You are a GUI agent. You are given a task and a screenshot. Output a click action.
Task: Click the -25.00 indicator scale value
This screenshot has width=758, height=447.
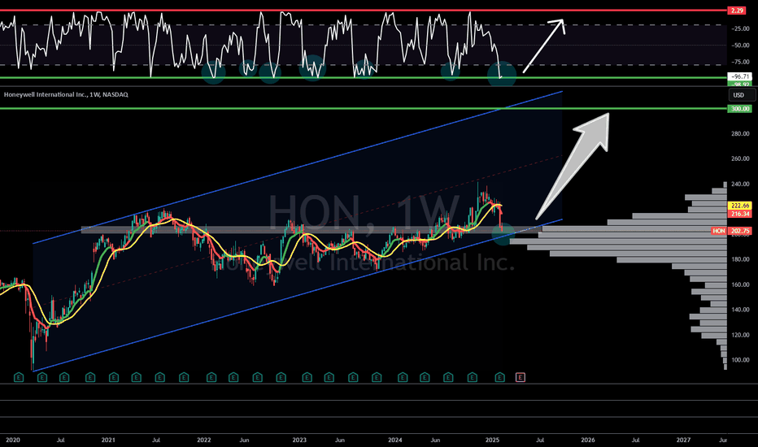click(740, 29)
